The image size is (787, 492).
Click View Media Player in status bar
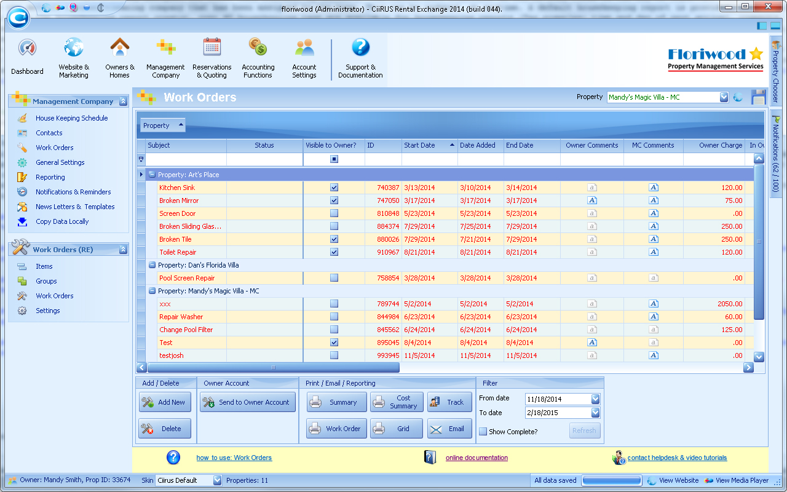[737, 480]
